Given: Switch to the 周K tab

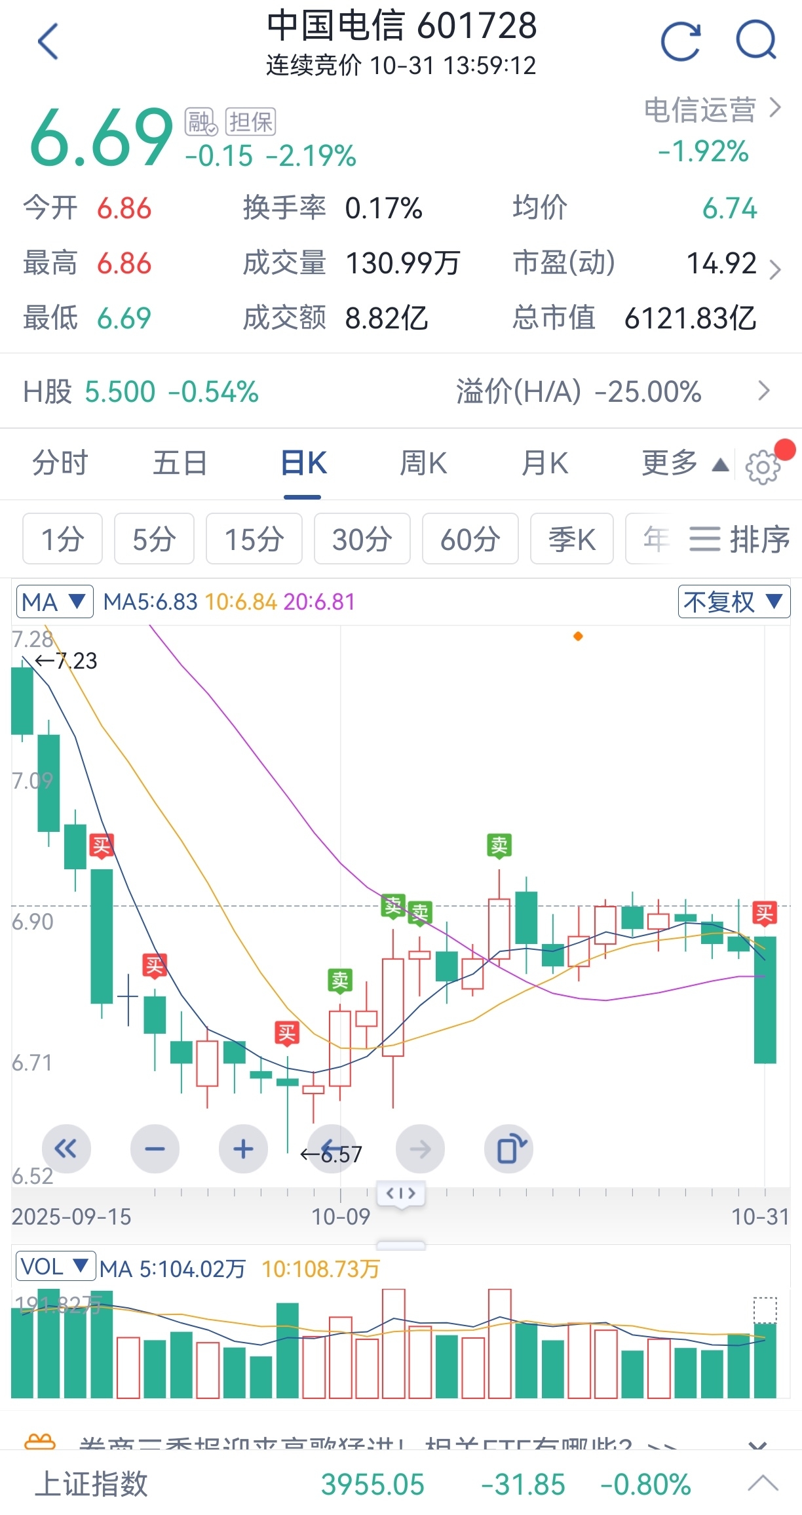Looking at the screenshot, I should click(423, 463).
